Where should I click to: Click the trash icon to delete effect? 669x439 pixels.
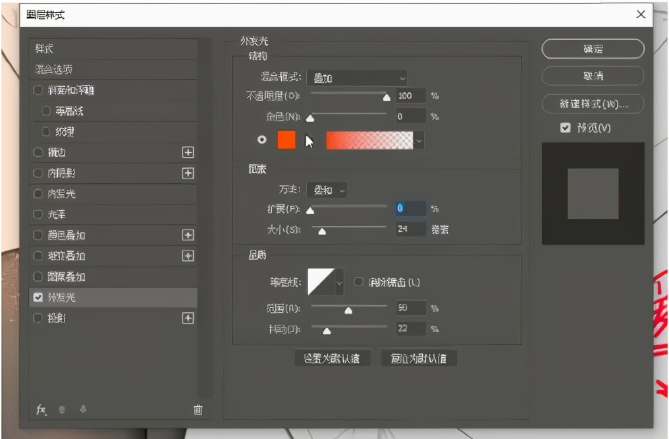[x=198, y=409]
